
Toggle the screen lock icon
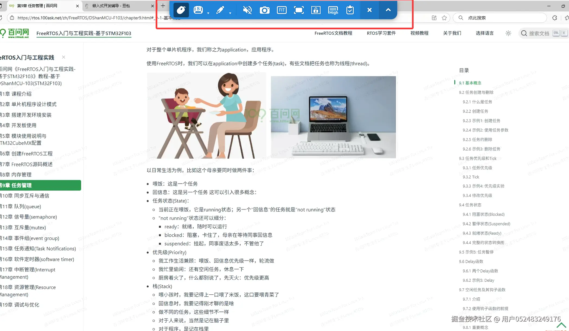click(316, 10)
